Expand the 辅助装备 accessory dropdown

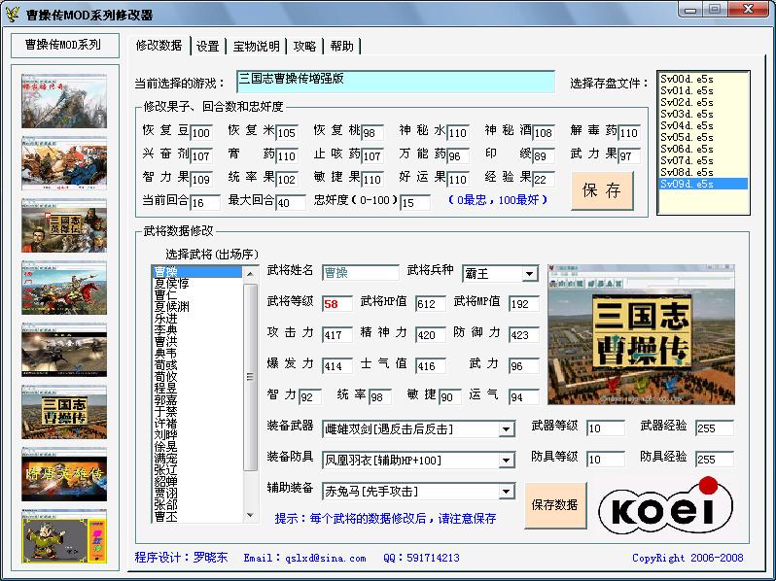click(x=507, y=491)
